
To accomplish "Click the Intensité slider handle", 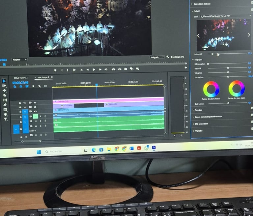I will click(x=212, y=54).
